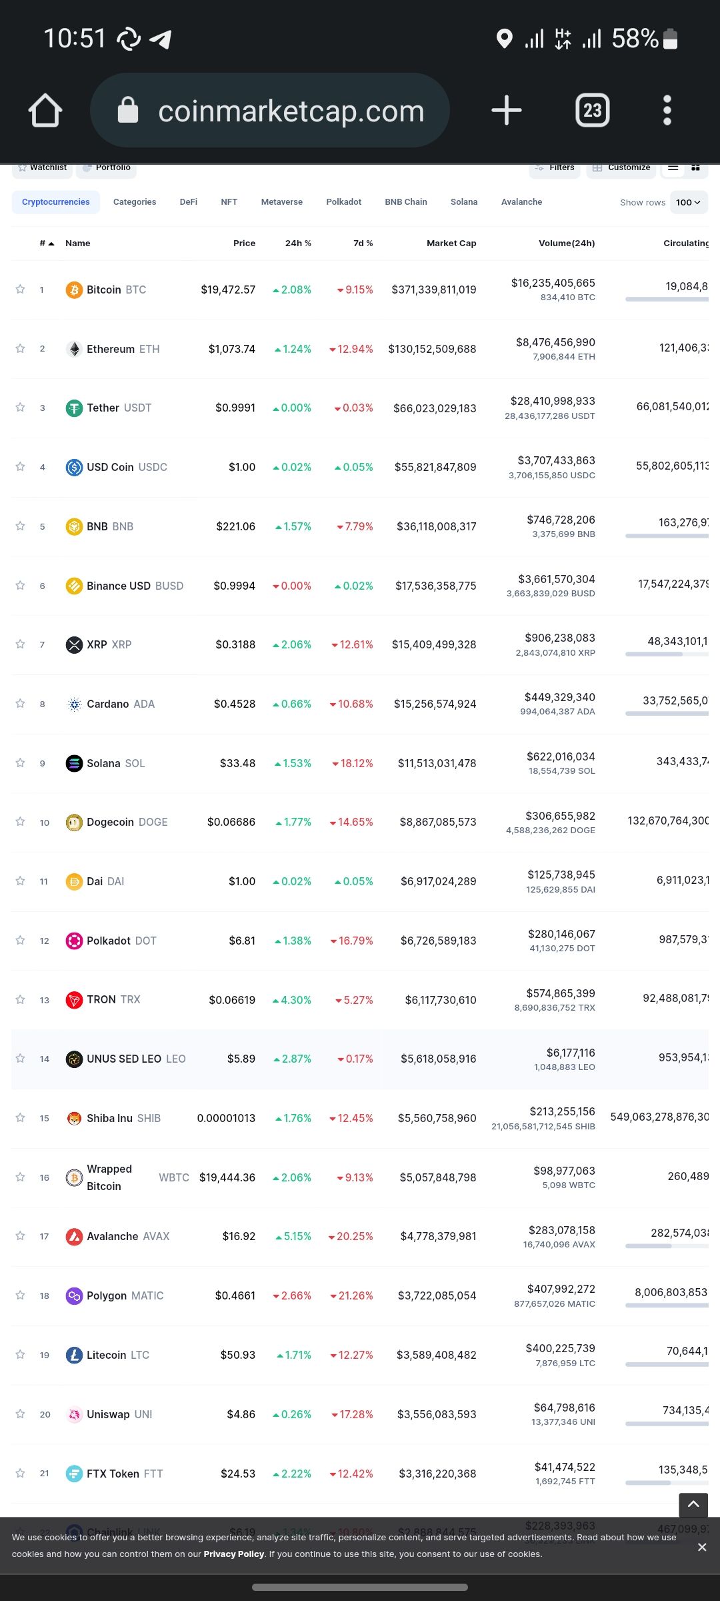720x1601 pixels.
Task: Toggle watchlist star for Dogecoin
Action: (x=21, y=822)
